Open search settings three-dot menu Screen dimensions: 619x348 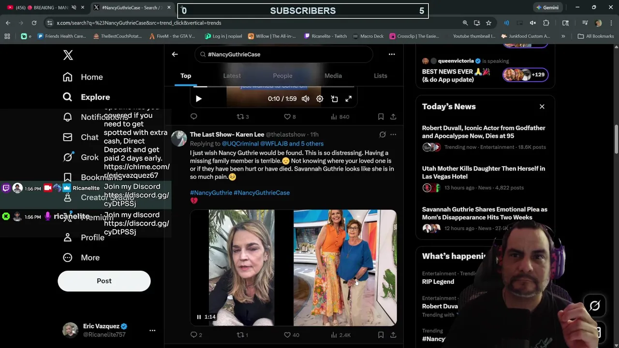(392, 54)
